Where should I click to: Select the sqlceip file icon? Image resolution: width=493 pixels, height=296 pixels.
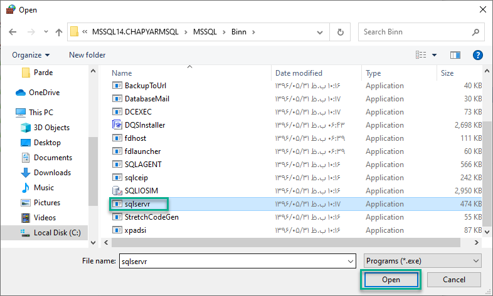[x=117, y=178]
